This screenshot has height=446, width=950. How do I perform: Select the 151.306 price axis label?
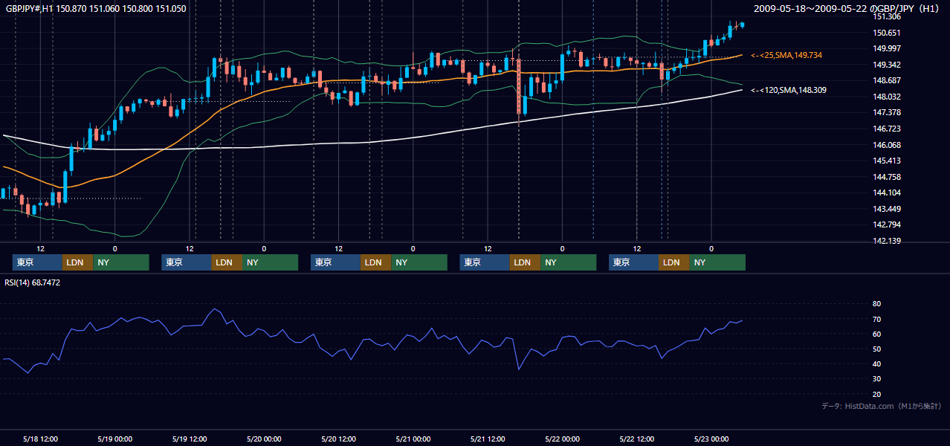886,16
